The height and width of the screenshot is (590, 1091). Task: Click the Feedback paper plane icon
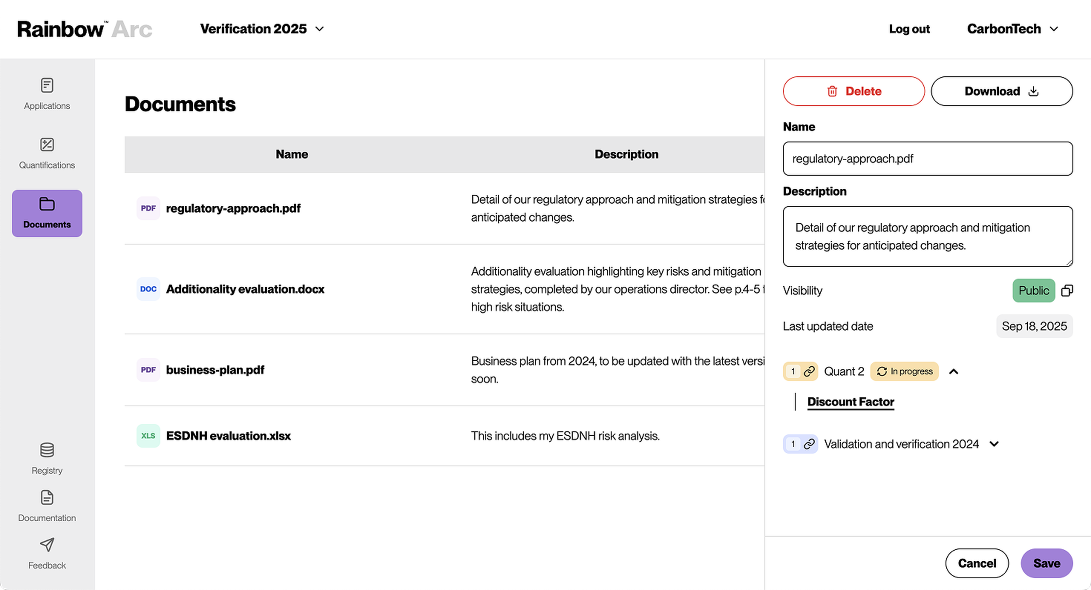coord(47,545)
